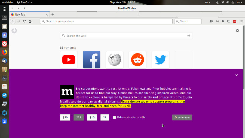Launch Vivaldi from the dock
The height and width of the screenshot is (138, 245).
point(5,44)
